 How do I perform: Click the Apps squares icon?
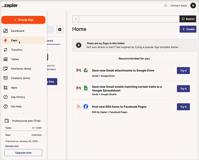tap(5, 88)
